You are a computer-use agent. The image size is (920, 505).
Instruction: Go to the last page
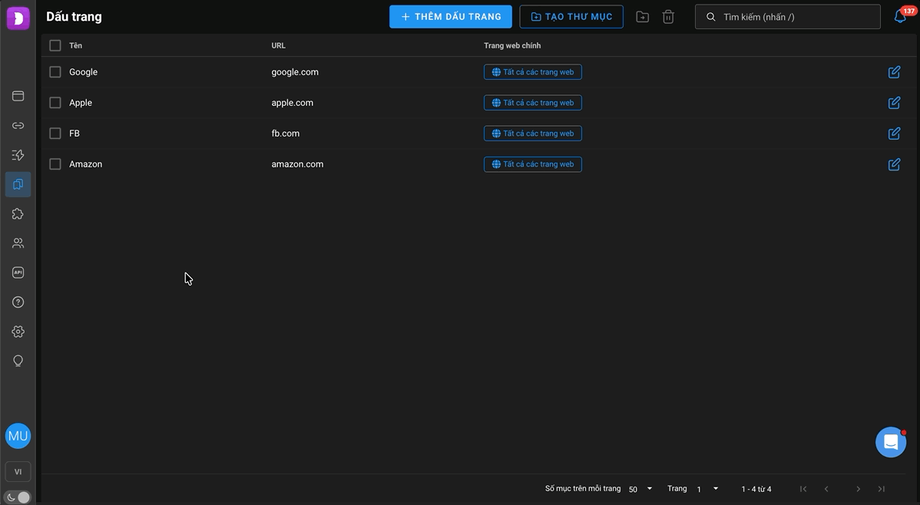[882, 489]
